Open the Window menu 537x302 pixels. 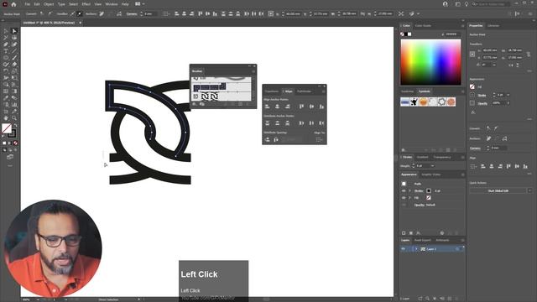click(x=112, y=4)
